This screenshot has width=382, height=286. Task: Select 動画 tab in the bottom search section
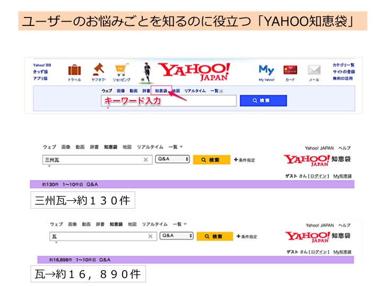pyautogui.click(x=86, y=224)
